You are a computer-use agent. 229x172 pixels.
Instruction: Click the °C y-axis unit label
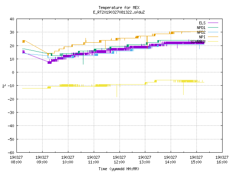pyautogui.click(x=4, y=86)
